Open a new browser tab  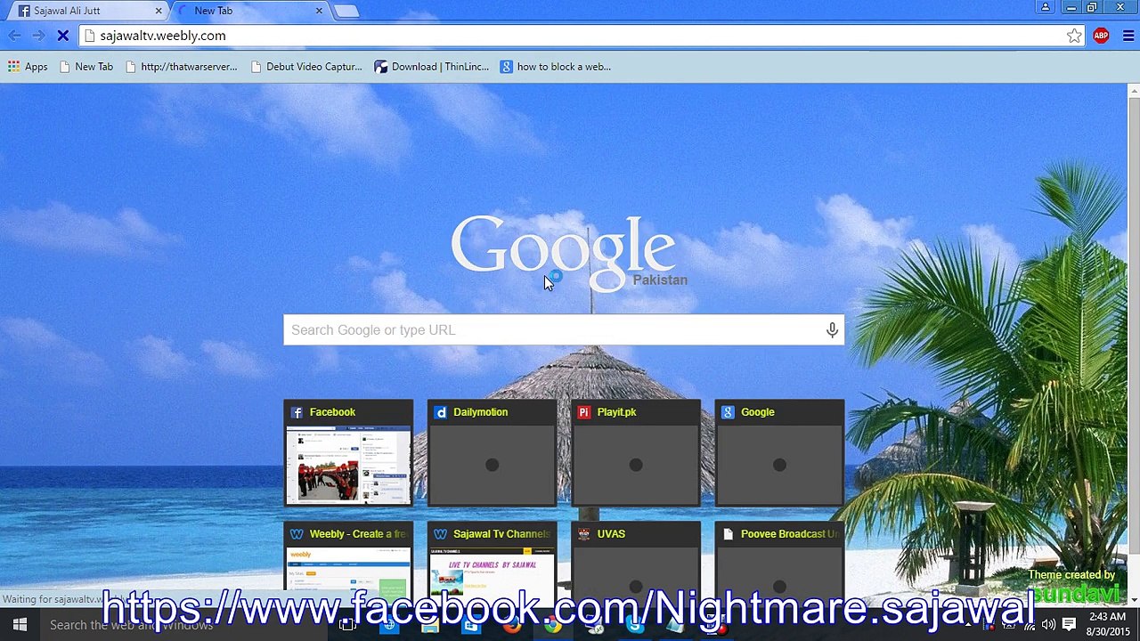tap(346, 11)
